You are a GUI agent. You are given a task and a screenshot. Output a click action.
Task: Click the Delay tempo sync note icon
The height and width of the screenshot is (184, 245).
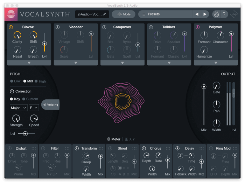click(180, 156)
